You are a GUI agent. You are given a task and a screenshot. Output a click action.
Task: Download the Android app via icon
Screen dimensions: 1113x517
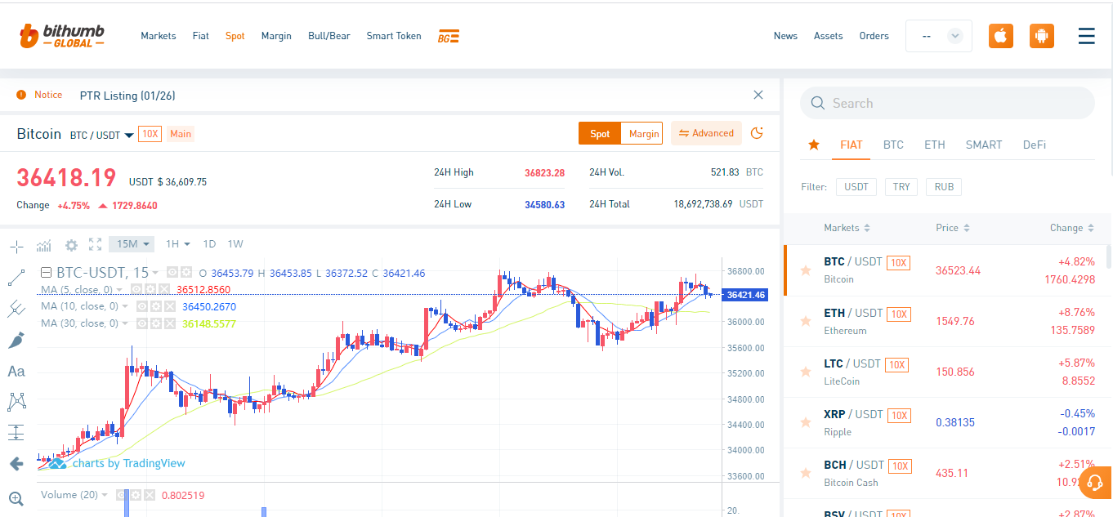tap(1041, 36)
